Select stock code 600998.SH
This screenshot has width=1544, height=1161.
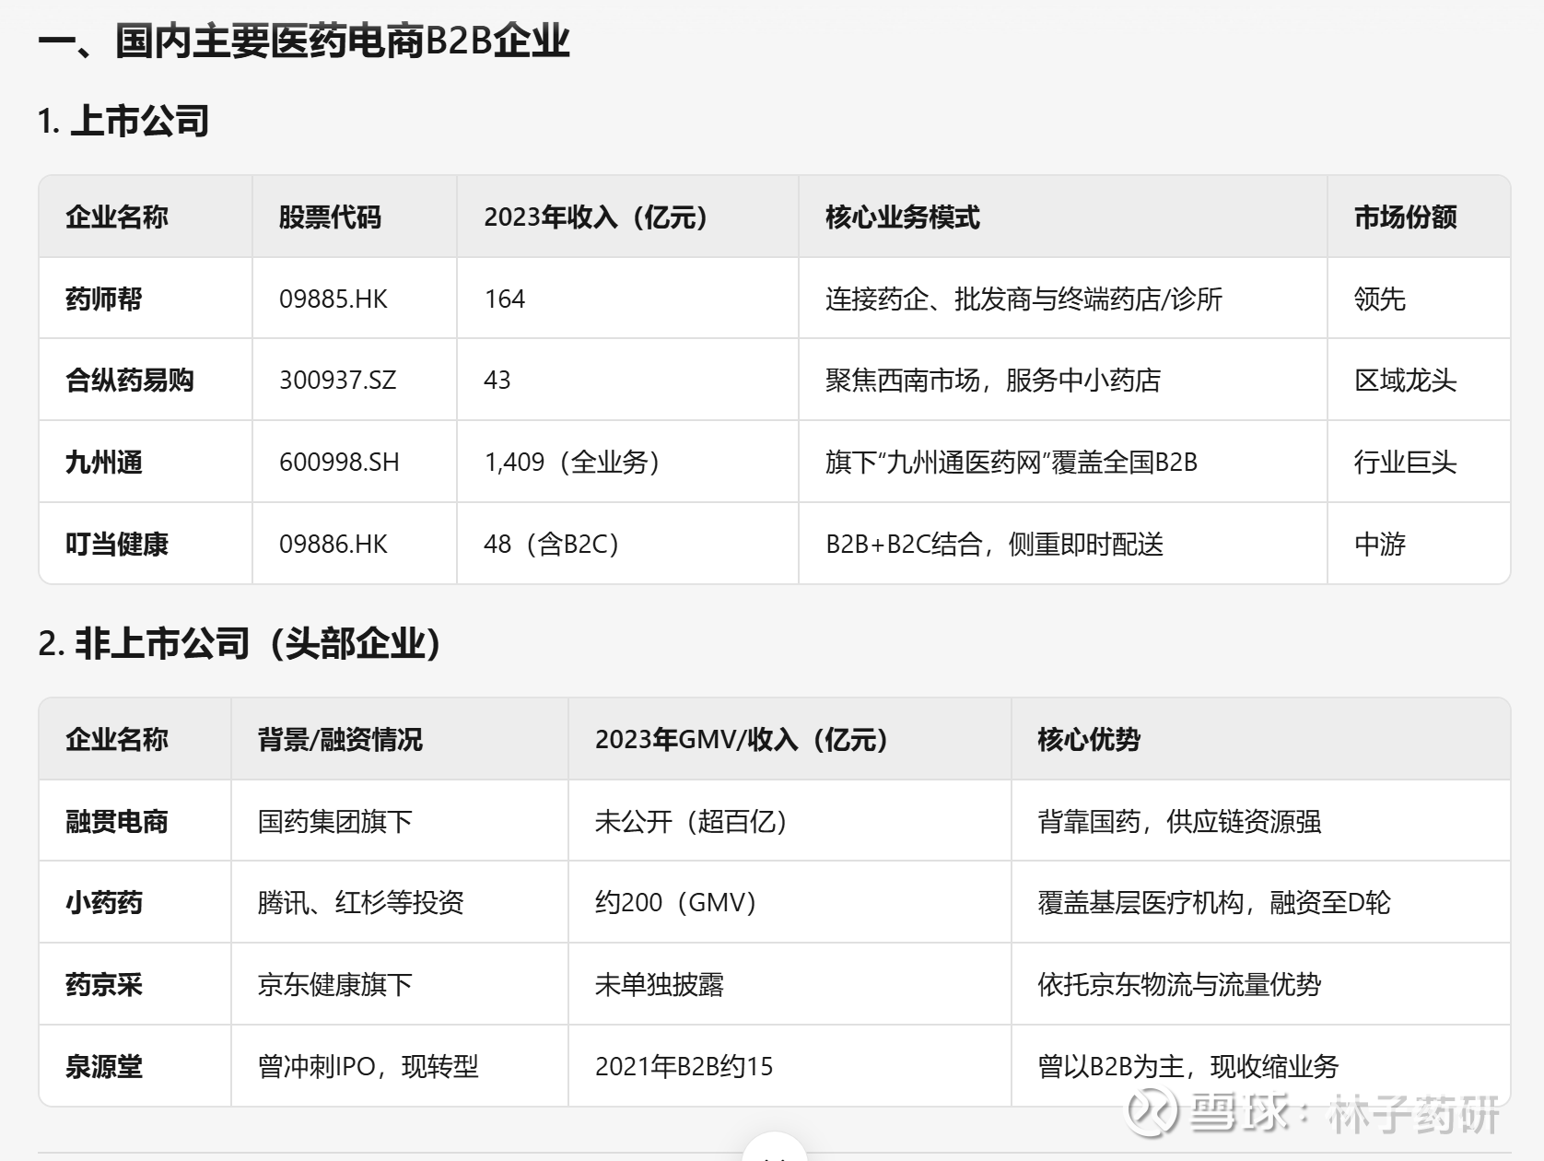click(x=340, y=462)
